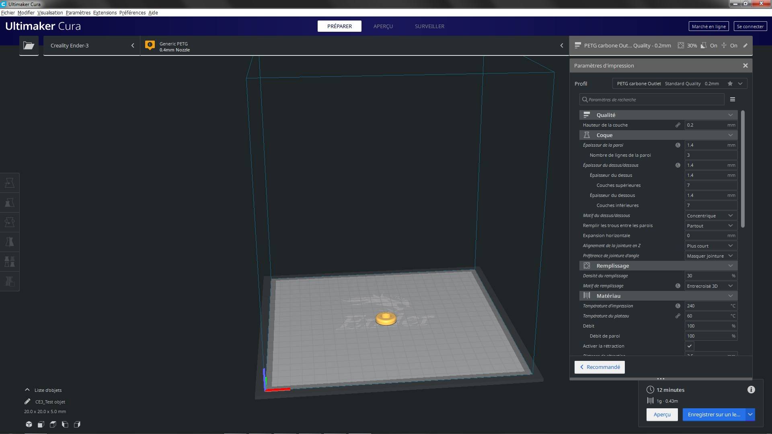Screen dimensions: 772x434
Task: Switch to the APERÇU tab
Action: pyautogui.click(x=383, y=26)
